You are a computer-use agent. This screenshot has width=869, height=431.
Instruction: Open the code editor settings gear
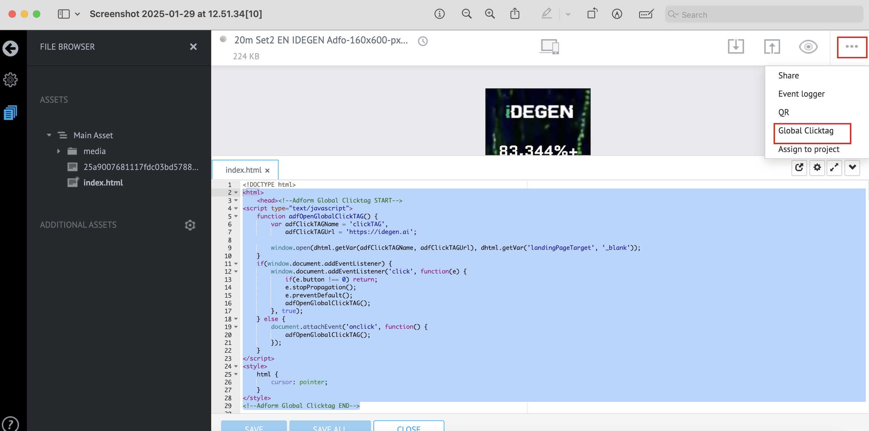[x=817, y=168]
